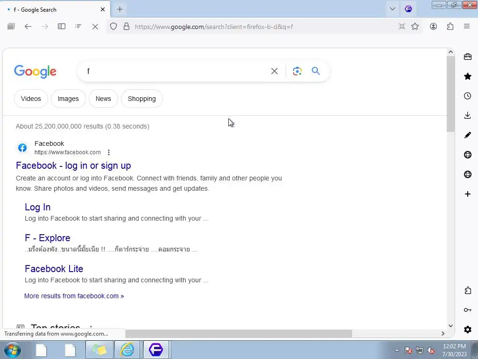Bookmark this page with star icon

(x=415, y=27)
